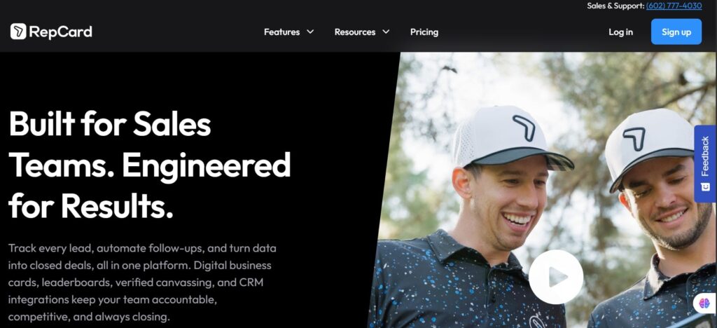Viewport: 717px width, 328px height.
Task: Click the Log in link
Action: [x=620, y=32]
